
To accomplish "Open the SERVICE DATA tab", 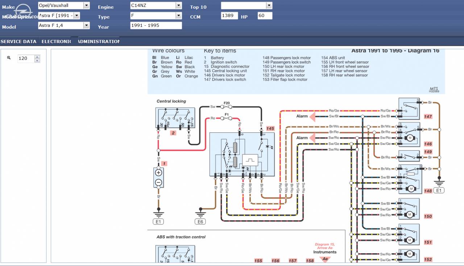I will click(x=18, y=41).
